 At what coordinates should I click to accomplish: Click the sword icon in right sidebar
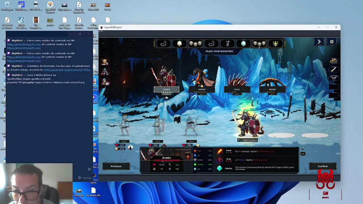click(334, 69)
